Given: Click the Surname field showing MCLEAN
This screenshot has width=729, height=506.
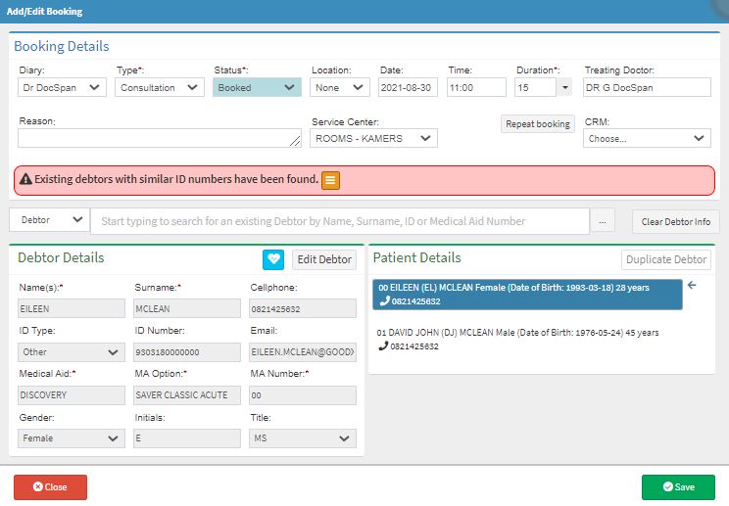Looking at the screenshot, I should [x=187, y=308].
